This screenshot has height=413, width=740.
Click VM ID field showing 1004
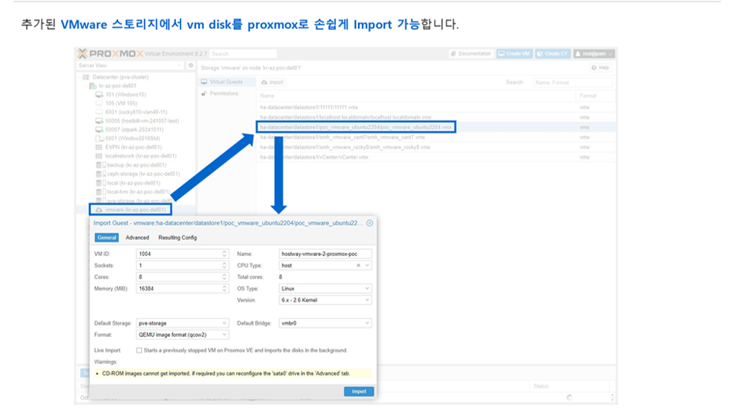[x=178, y=254]
